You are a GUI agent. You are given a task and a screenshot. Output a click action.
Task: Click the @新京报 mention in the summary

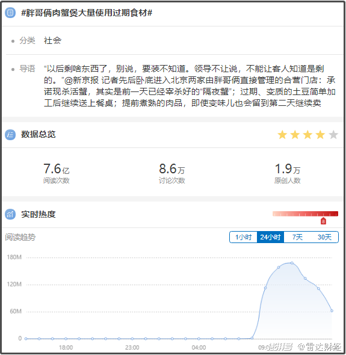pos(81,80)
